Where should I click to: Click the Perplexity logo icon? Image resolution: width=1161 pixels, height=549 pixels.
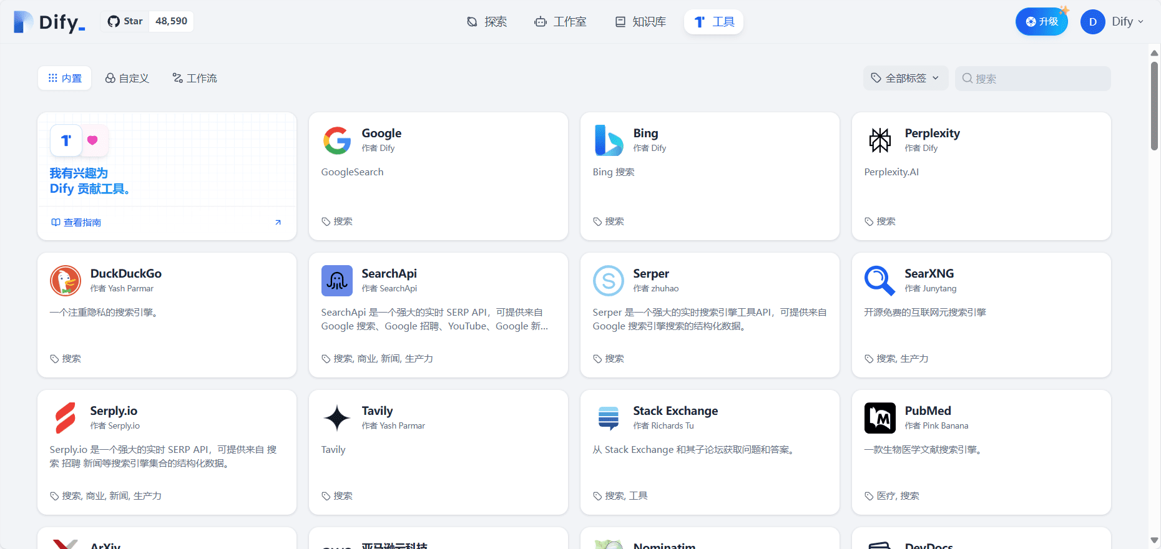(880, 140)
